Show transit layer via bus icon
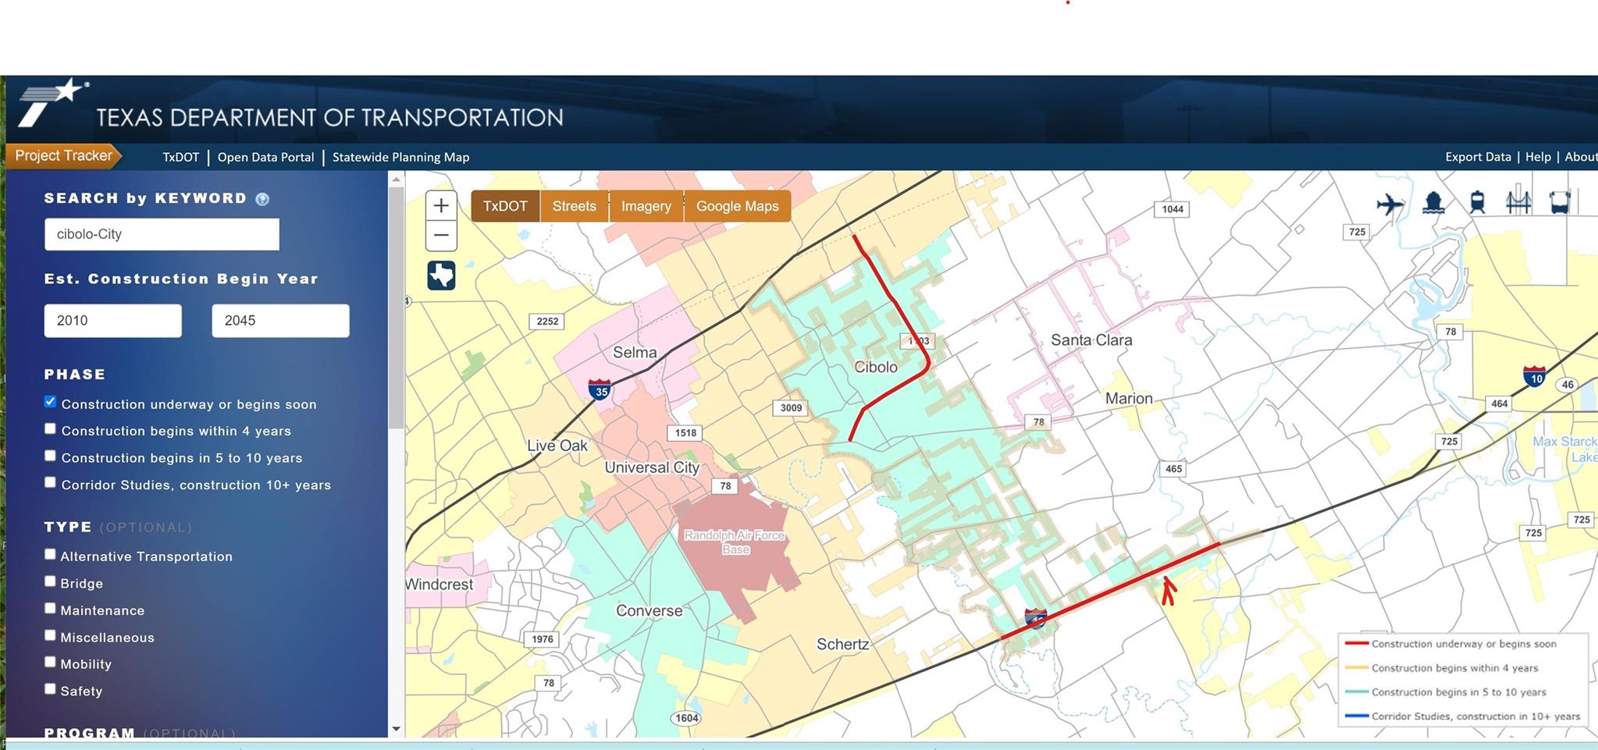Image resolution: width=1598 pixels, height=750 pixels. pos(1560,203)
